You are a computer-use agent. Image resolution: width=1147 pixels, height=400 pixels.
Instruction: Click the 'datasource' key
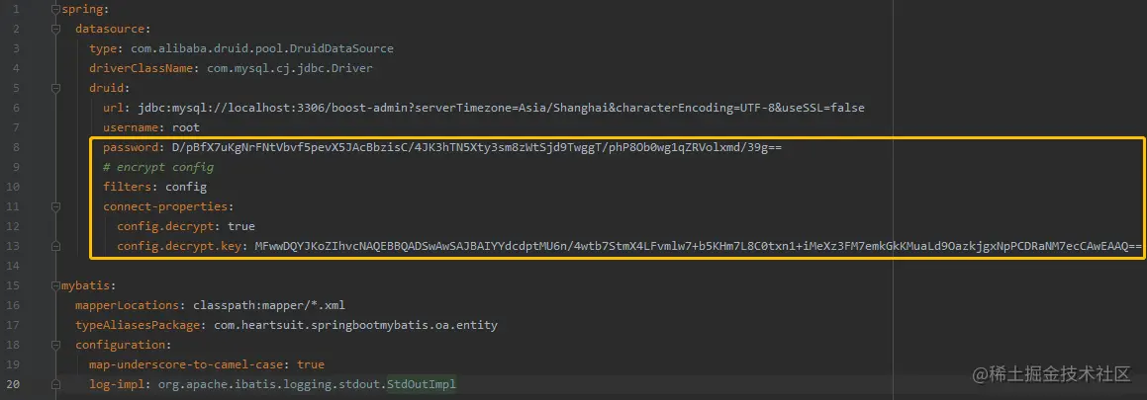click(110, 30)
